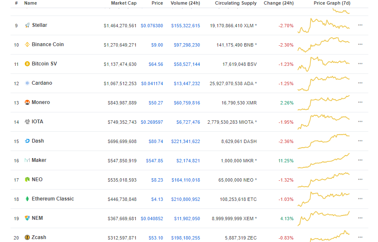Viewport: 378px width, 242px height.
Task: Open the Bitcoin SV name link
Action: tap(45, 64)
